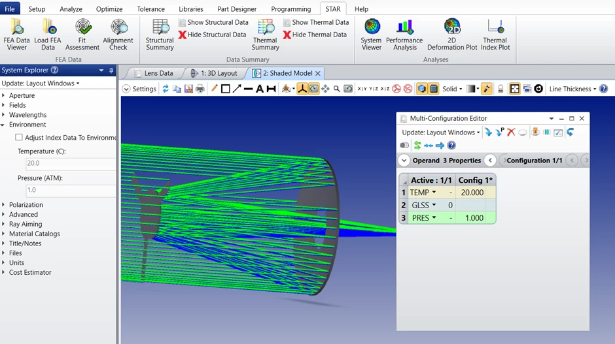
Task: Run the Fit Assessment tool
Action: click(82, 34)
